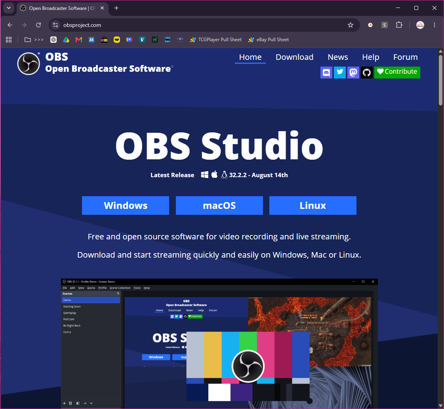
Task: Click the 'Open Broadcaster Software' header title
Action: coord(108,69)
